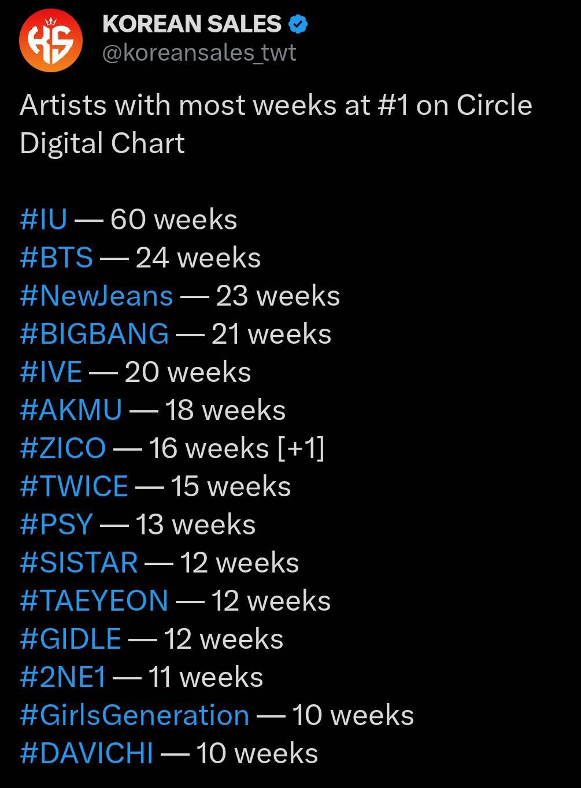Image resolution: width=581 pixels, height=788 pixels.
Task: Click the blue verified badge icon
Action: pos(298,25)
